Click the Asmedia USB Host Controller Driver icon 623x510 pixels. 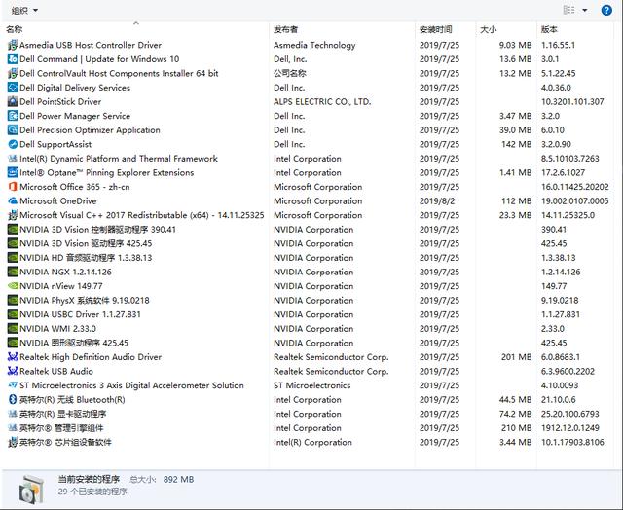click(x=13, y=45)
